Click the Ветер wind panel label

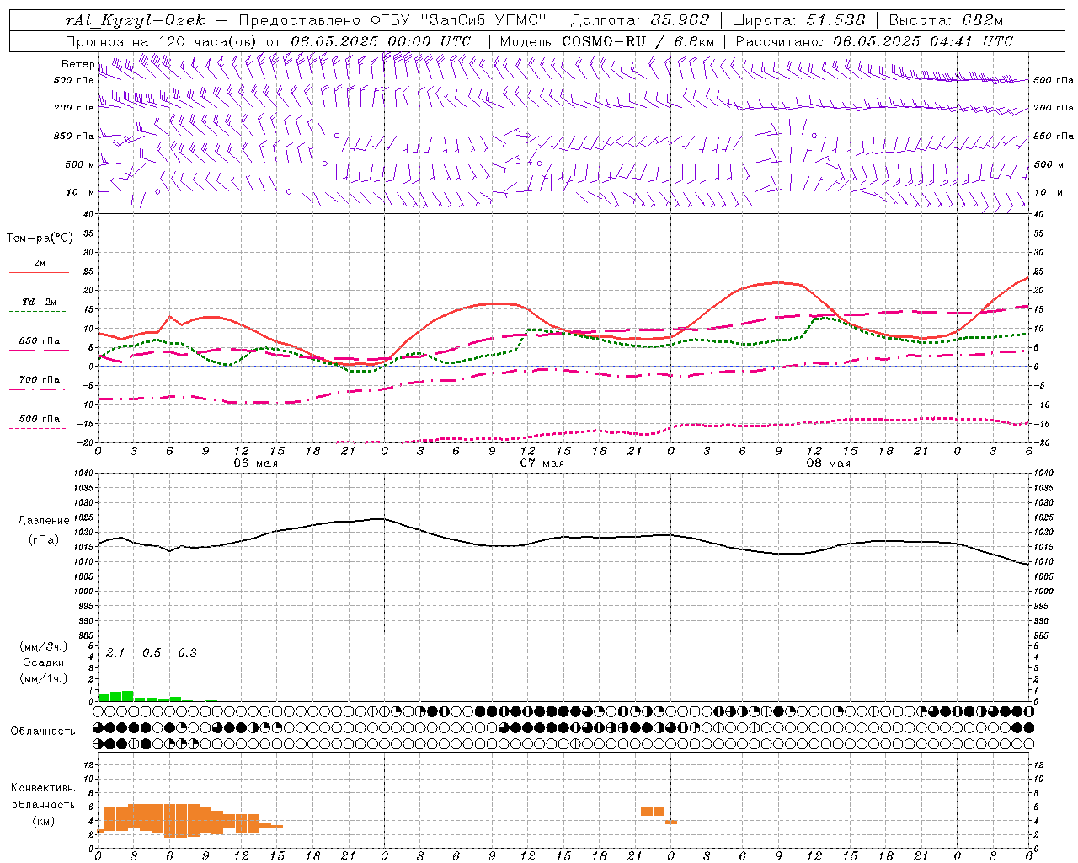click(77, 64)
